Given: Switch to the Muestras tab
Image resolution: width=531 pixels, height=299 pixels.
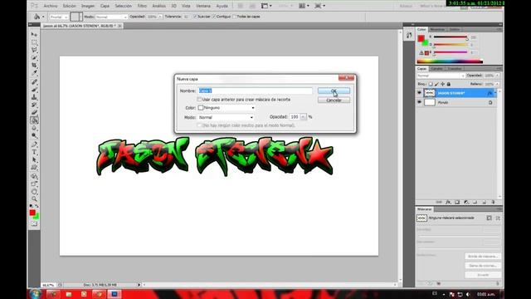Looking at the screenshot, I should 437,30.
